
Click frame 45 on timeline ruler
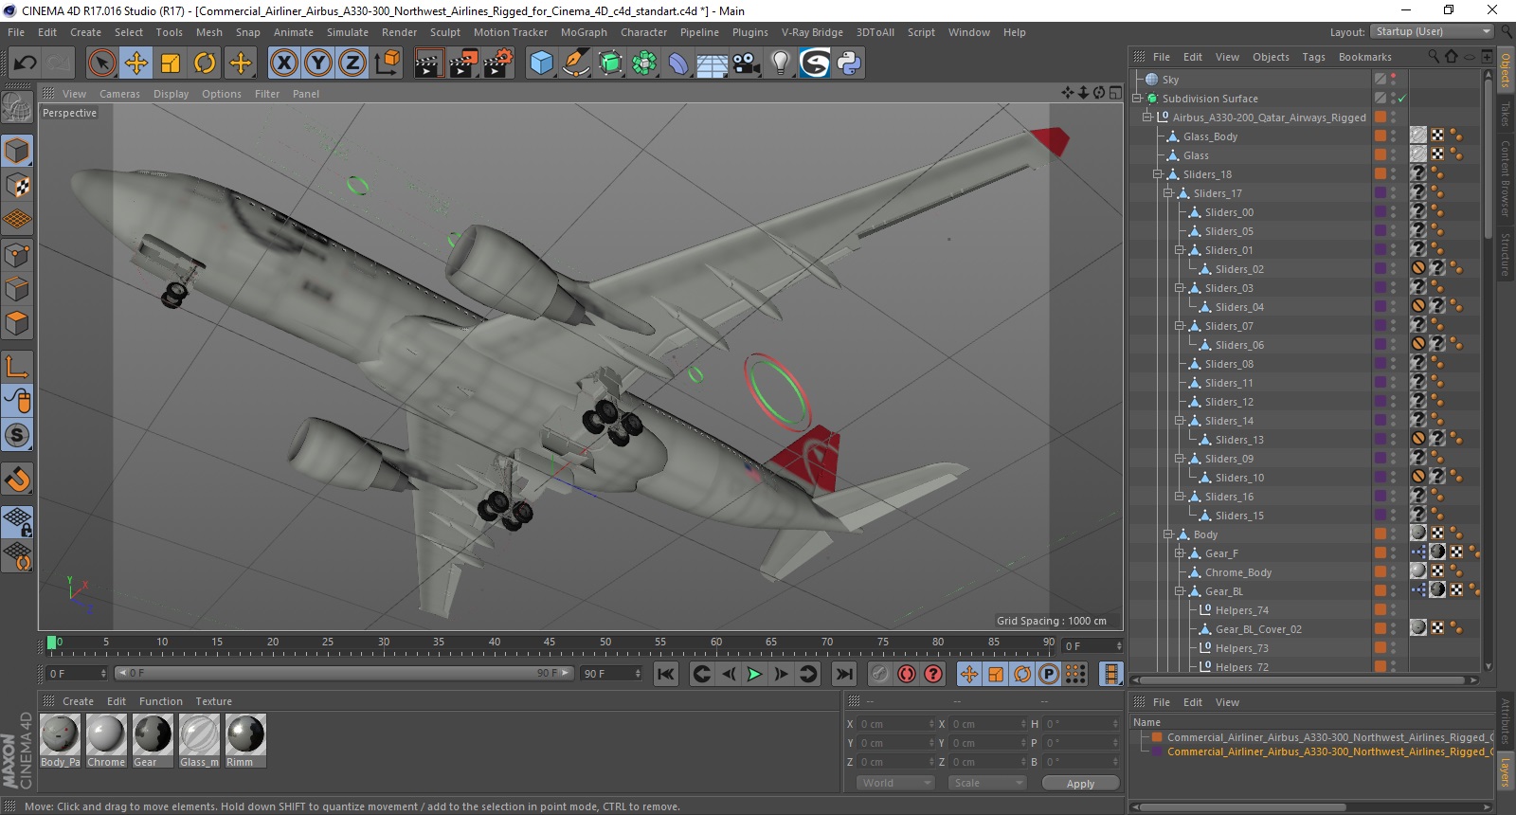550,643
